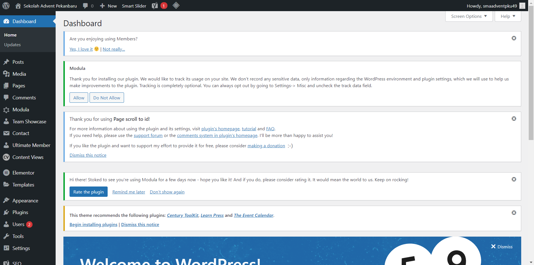Expand the Help dropdown panel
The width and height of the screenshot is (534, 265).
[x=508, y=16]
